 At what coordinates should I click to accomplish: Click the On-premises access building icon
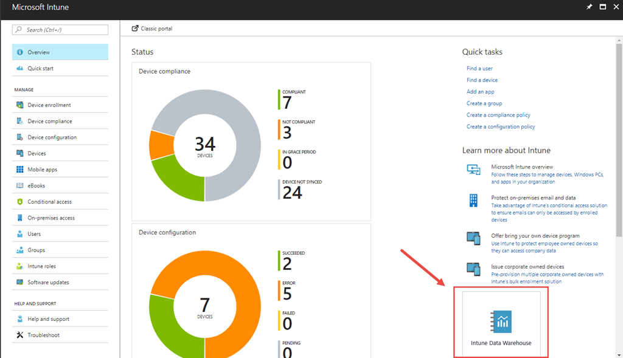click(x=20, y=218)
